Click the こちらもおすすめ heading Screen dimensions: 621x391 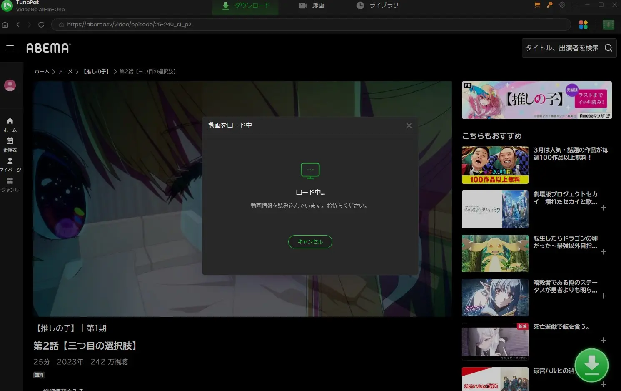[x=492, y=136]
